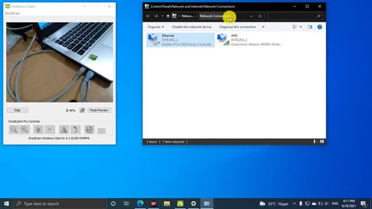Select the WiFi adapter
This screenshot has width=372, height=209.
(250, 40)
